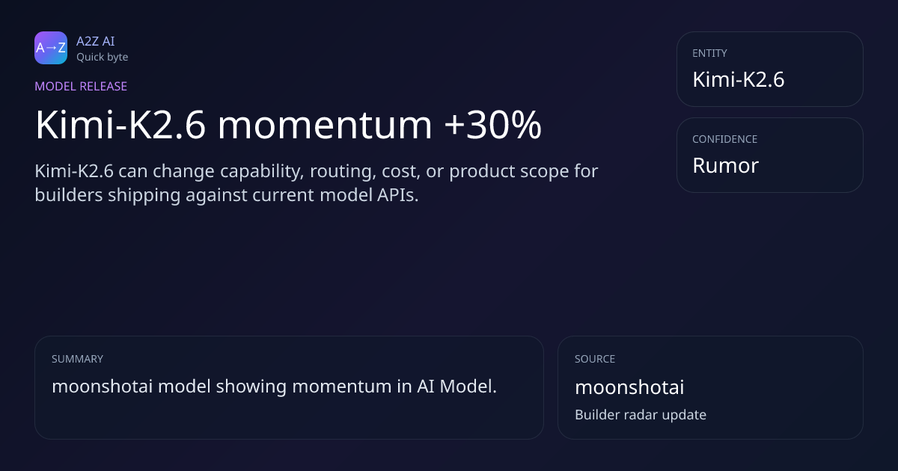Open the moonshotai source name
The image size is (898, 471).
tap(629, 387)
